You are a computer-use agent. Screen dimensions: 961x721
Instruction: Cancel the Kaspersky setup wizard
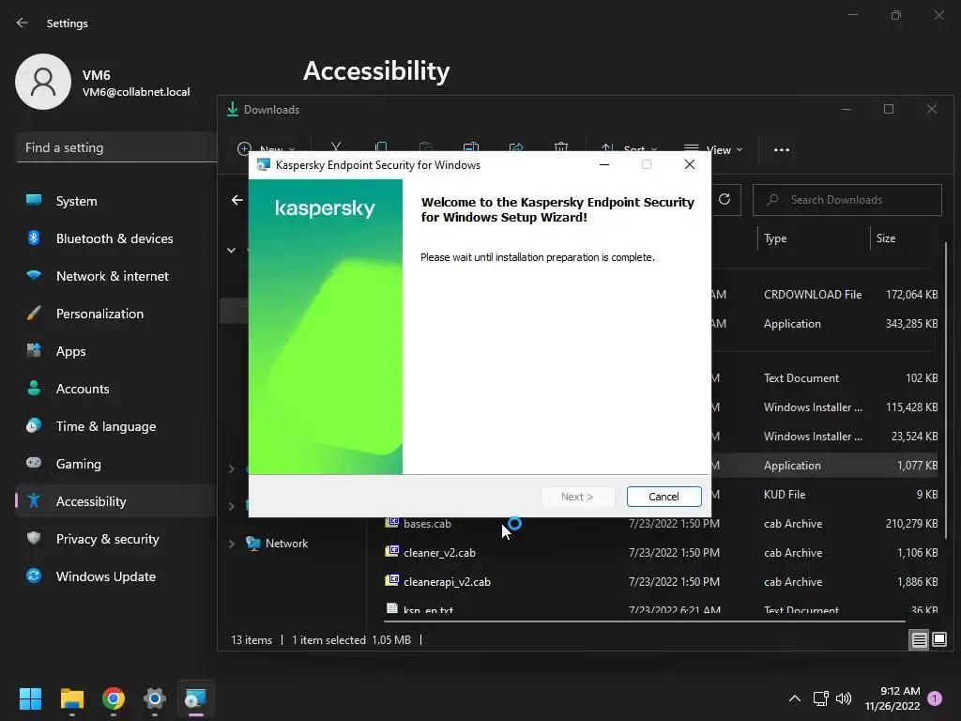(x=664, y=497)
